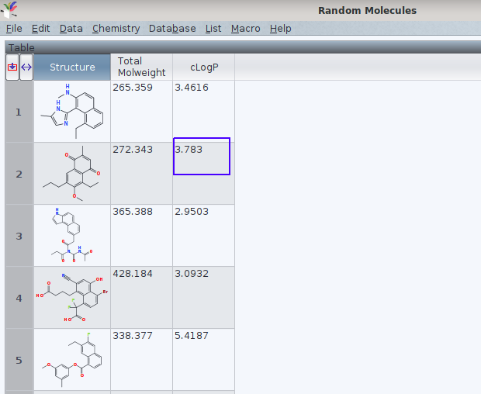
Task: Open the Database menu
Action: click(172, 29)
